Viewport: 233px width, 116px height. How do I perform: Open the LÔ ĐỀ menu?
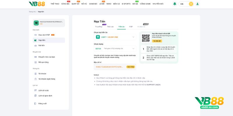click(x=102, y=4)
